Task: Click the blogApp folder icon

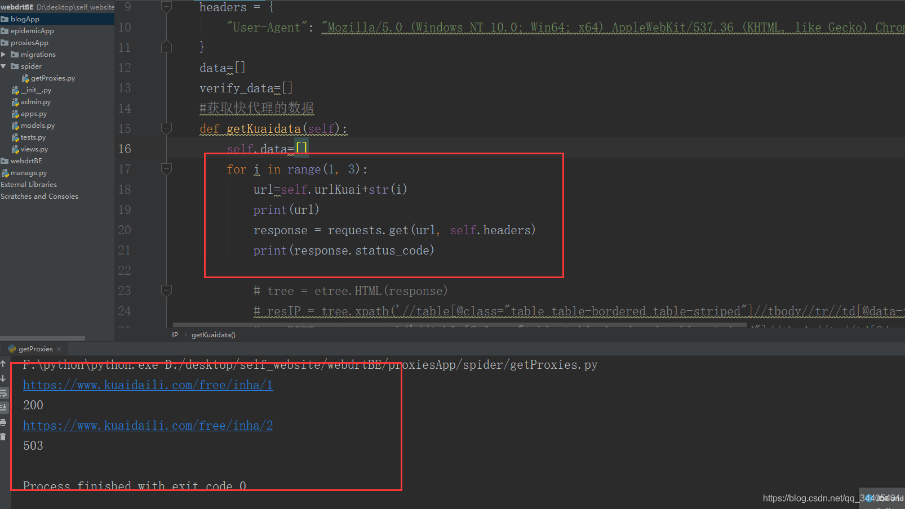Action: click(5, 19)
